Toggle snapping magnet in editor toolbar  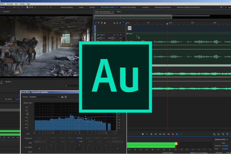coord(120,23)
